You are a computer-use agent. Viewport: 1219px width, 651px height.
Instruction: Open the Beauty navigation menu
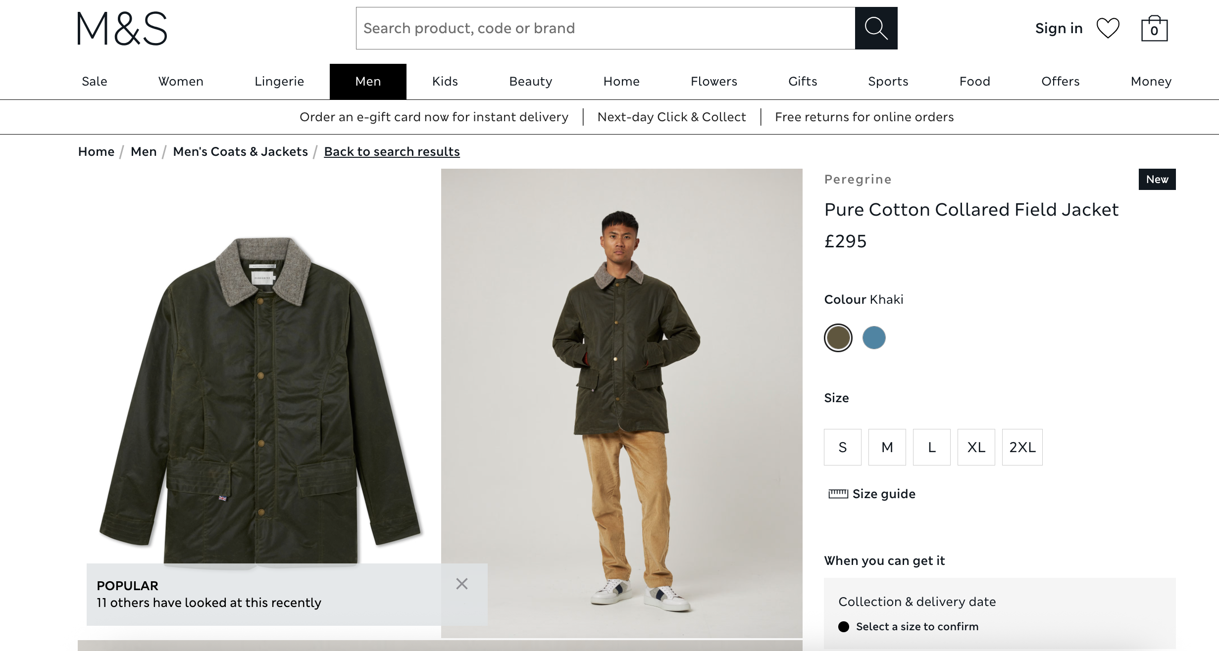[x=530, y=82]
